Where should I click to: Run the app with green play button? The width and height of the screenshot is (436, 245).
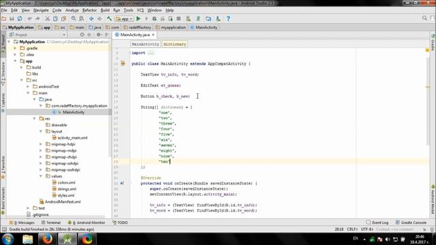[x=138, y=18]
